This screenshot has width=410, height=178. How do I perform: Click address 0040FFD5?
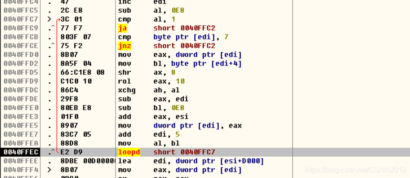pyautogui.click(x=21, y=73)
